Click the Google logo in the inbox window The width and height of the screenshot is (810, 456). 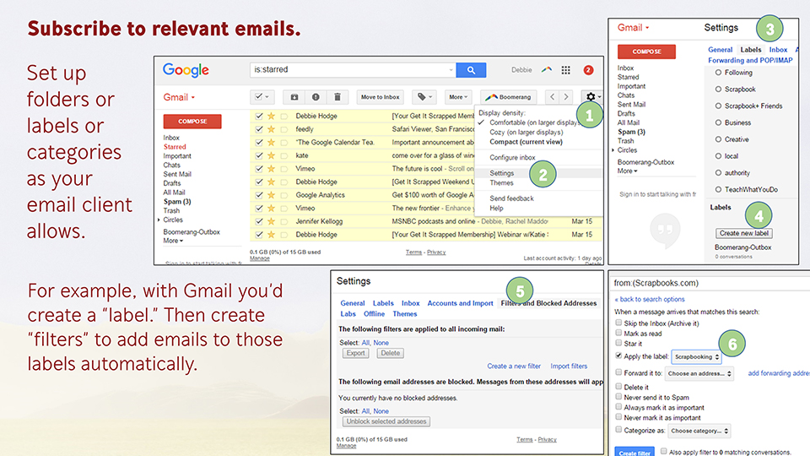point(186,70)
